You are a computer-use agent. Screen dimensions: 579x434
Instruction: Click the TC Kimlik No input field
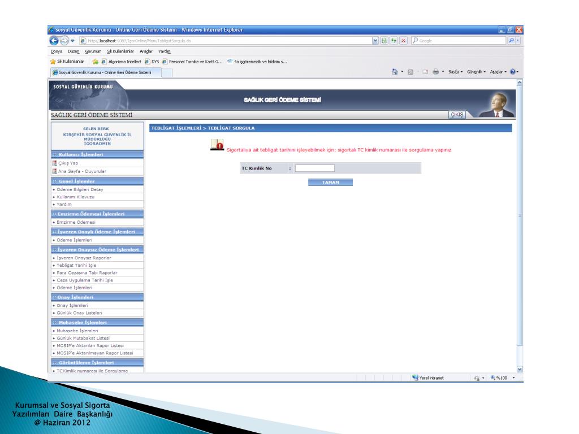click(314, 168)
